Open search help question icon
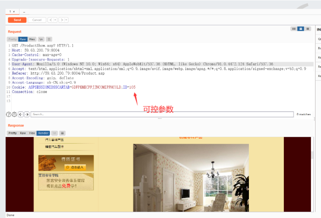The height and width of the screenshot is (218, 321). coord(8,114)
